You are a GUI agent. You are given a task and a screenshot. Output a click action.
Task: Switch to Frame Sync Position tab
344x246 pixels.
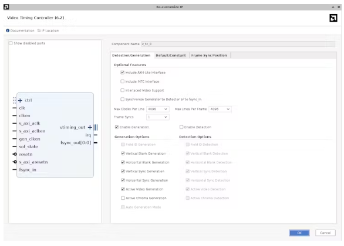[x=209, y=56]
